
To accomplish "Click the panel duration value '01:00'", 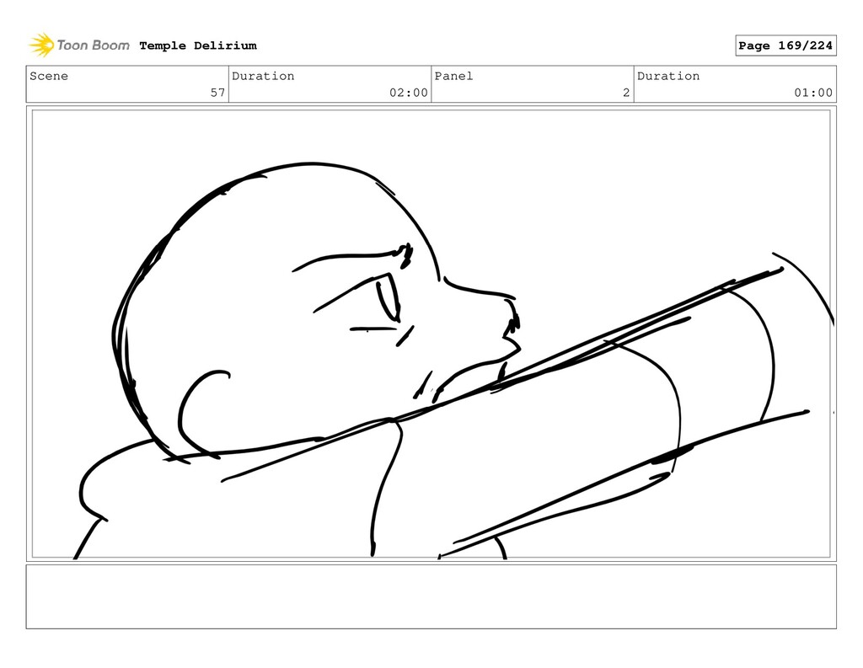I will tap(813, 93).
